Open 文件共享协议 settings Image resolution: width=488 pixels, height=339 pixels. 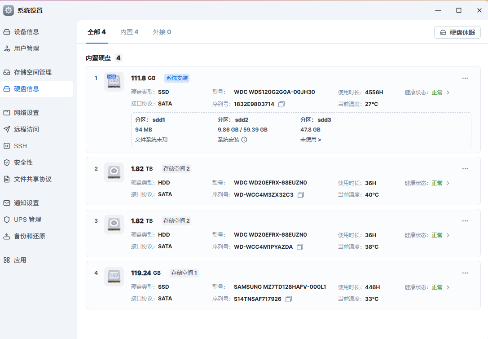point(36,179)
